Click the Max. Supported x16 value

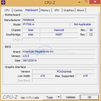click(85, 76)
